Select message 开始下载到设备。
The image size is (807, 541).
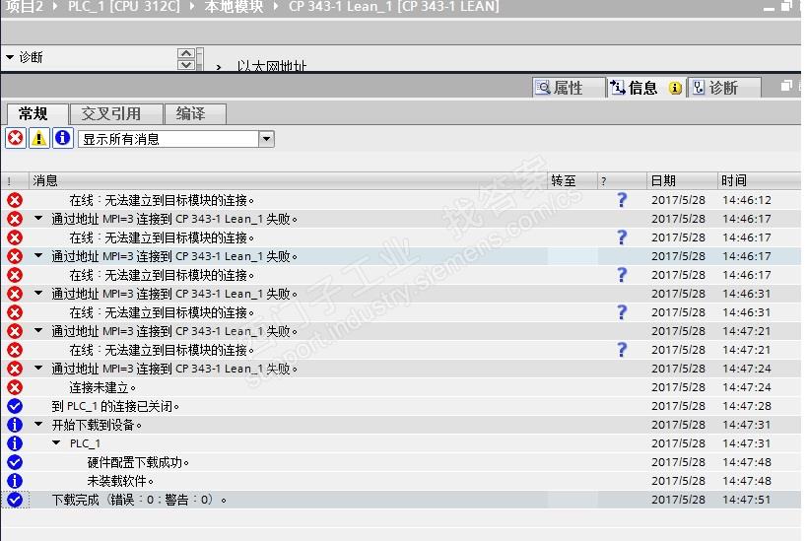97,425
